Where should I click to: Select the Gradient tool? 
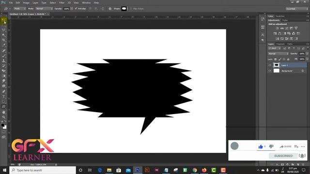pos(4,76)
